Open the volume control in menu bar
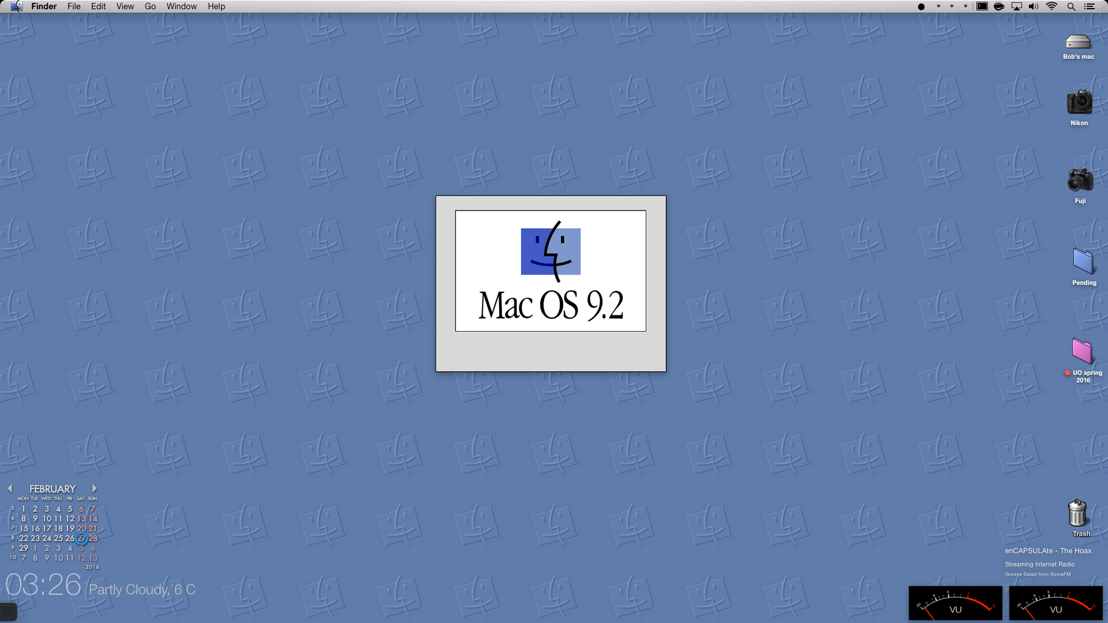This screenshot has height=623, width=1108. [1034, 6]
